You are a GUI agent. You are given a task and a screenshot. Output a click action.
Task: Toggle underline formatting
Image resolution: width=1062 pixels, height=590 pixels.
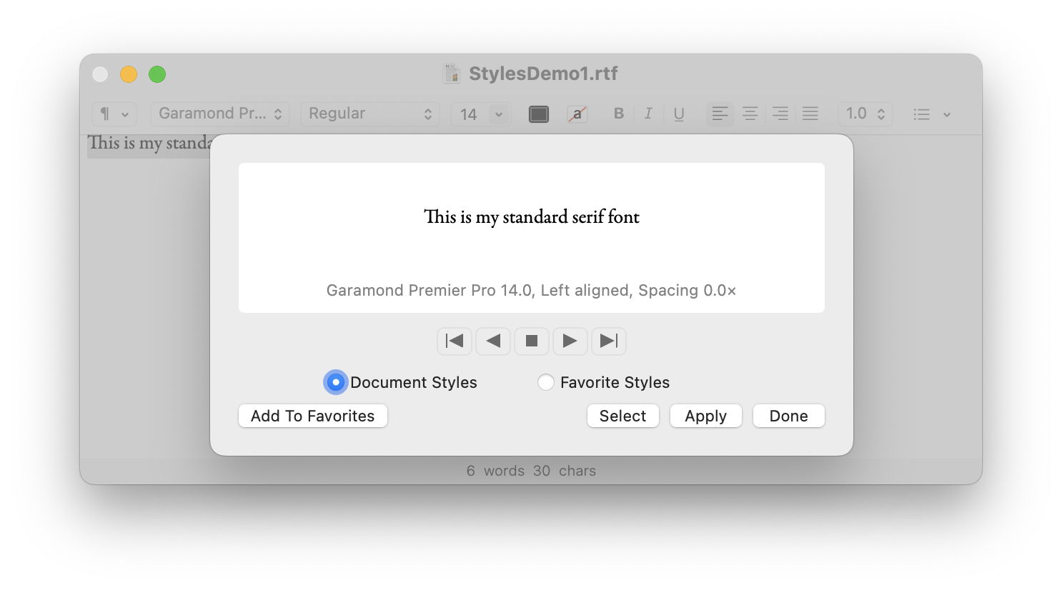point(678,114)
